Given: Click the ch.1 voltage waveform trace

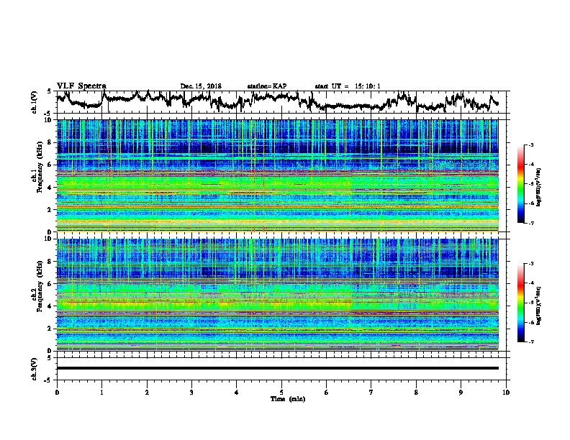Looking at the screenshot, I should pos(277,101).
